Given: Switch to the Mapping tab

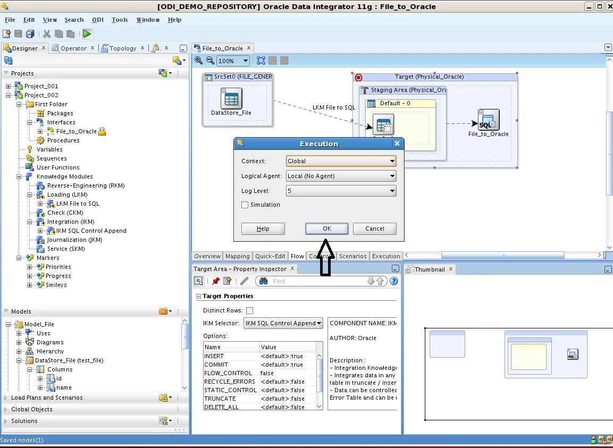Looking at the screenshot, I should click(237, 256).
